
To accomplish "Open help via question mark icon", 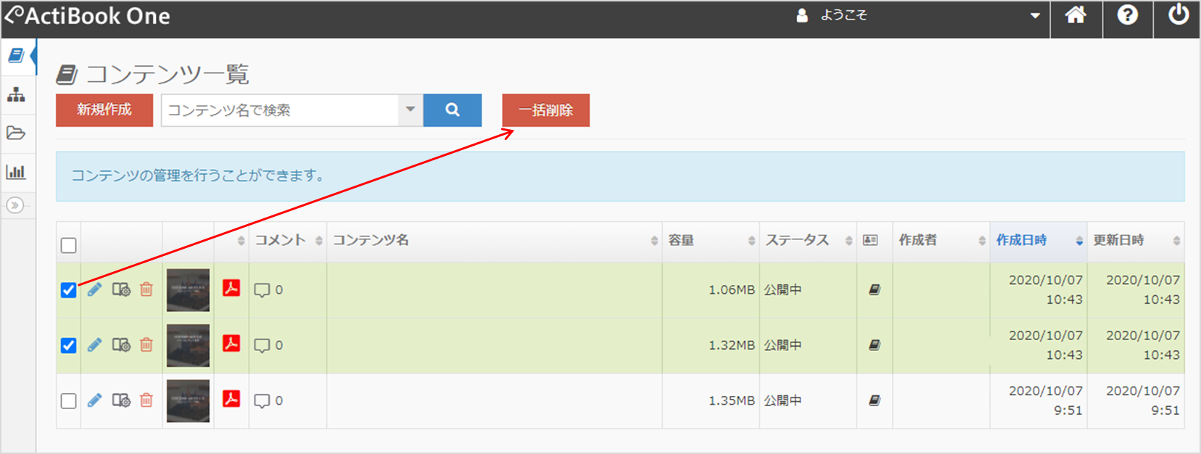I will coord(1127,16).
